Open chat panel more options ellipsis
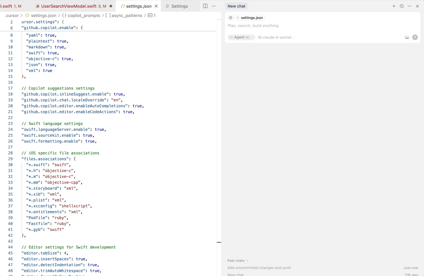 (x=410, y=6)
